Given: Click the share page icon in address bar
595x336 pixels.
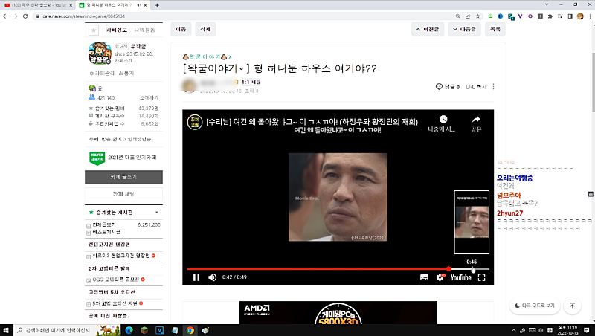Looking at the screenshot, I should 468,16.
